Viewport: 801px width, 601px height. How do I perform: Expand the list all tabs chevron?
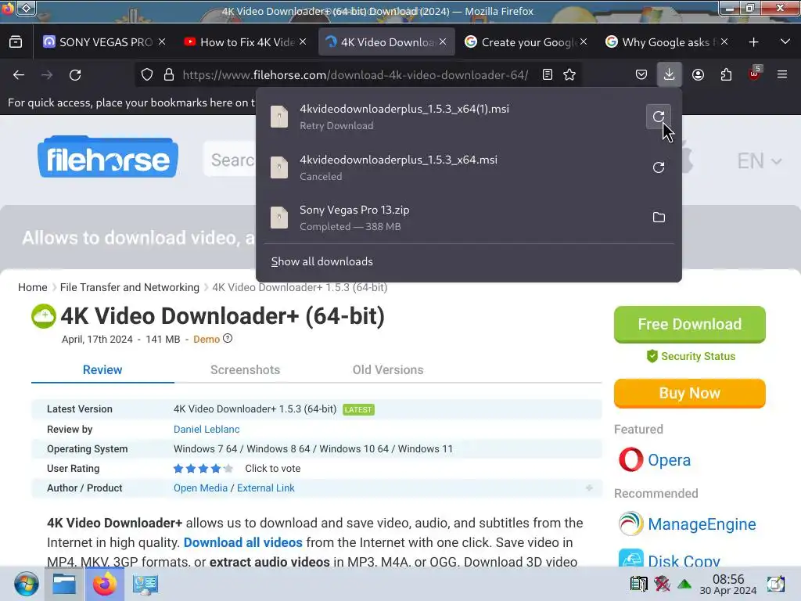tap(785, 42)
